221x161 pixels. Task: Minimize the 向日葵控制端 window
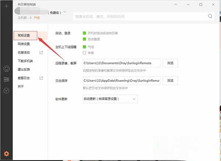click(x=188, y=4)
